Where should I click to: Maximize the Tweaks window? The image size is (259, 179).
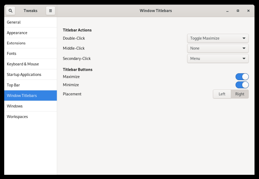[x=238, y=11]
